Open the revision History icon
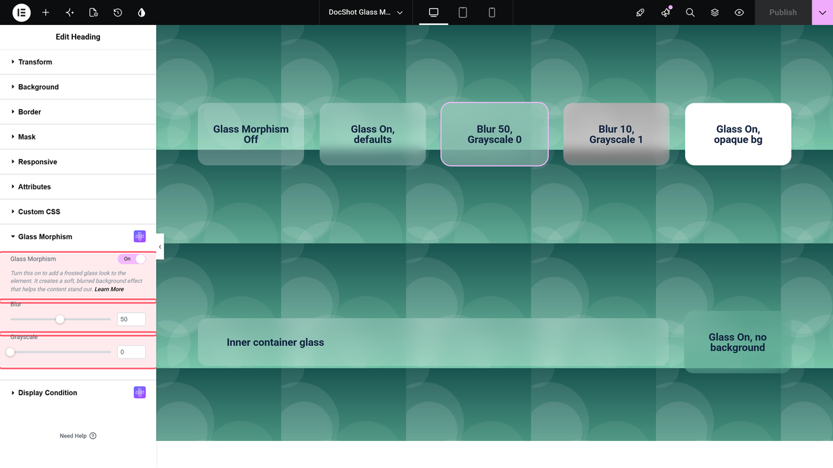833x468 pixels. pyautogui.click(x=118, y=12)
